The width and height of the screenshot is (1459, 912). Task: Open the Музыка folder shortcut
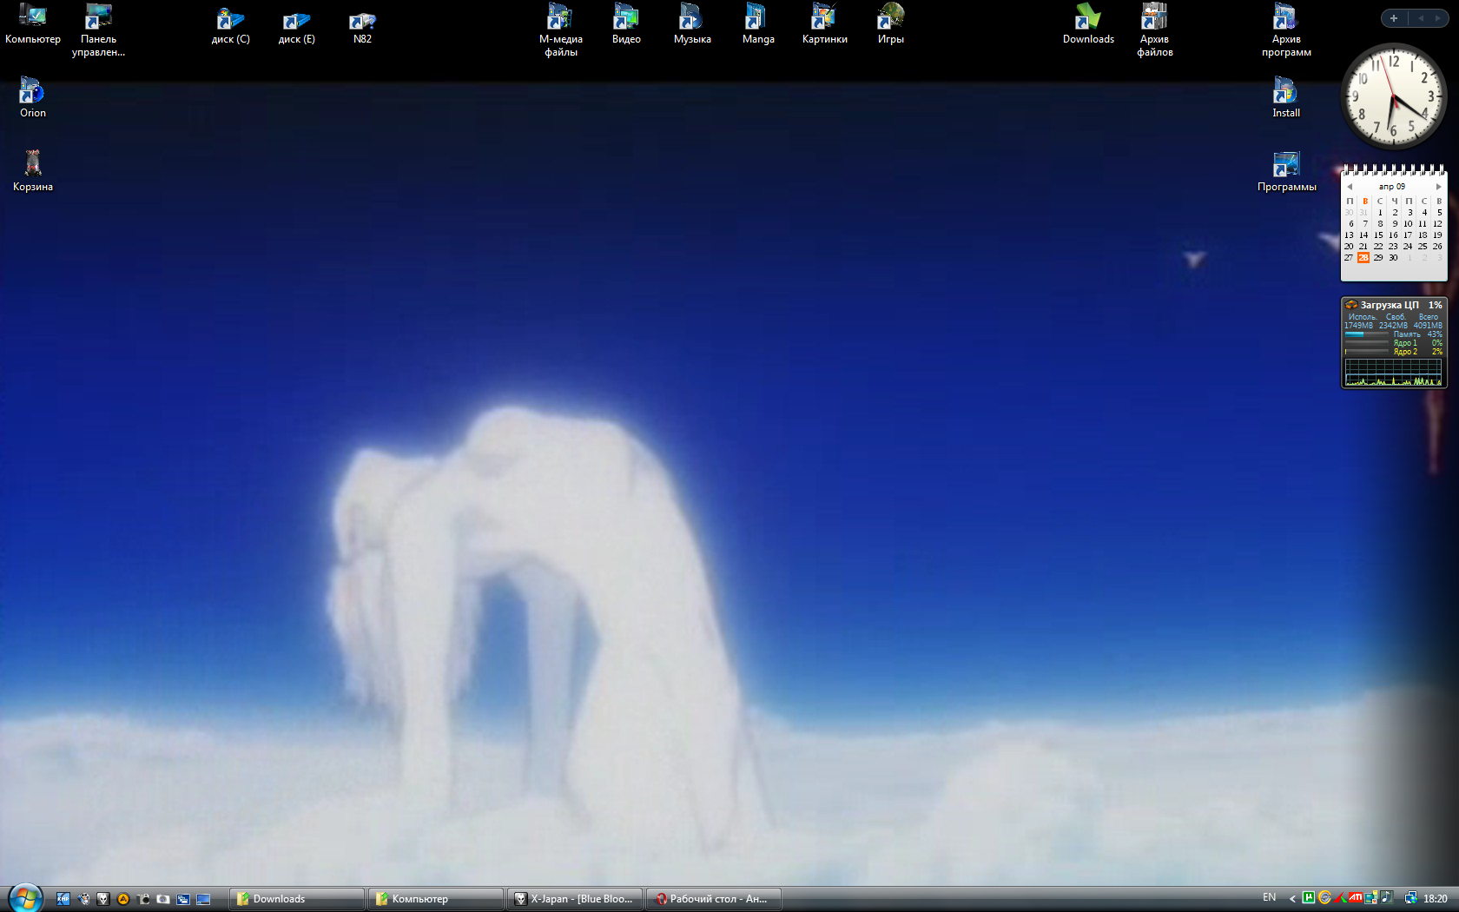(692, 23)
